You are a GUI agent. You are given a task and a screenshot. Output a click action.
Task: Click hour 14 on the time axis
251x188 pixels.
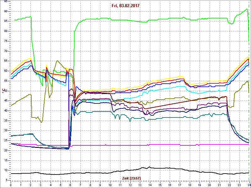click(150, 185)
